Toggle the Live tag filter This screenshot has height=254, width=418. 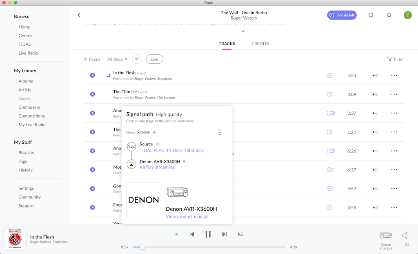click(x=154, y=59)
